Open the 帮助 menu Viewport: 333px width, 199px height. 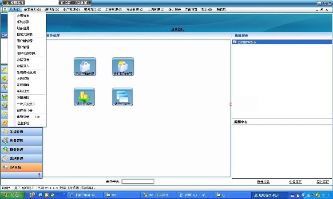[x=206, y=10]
